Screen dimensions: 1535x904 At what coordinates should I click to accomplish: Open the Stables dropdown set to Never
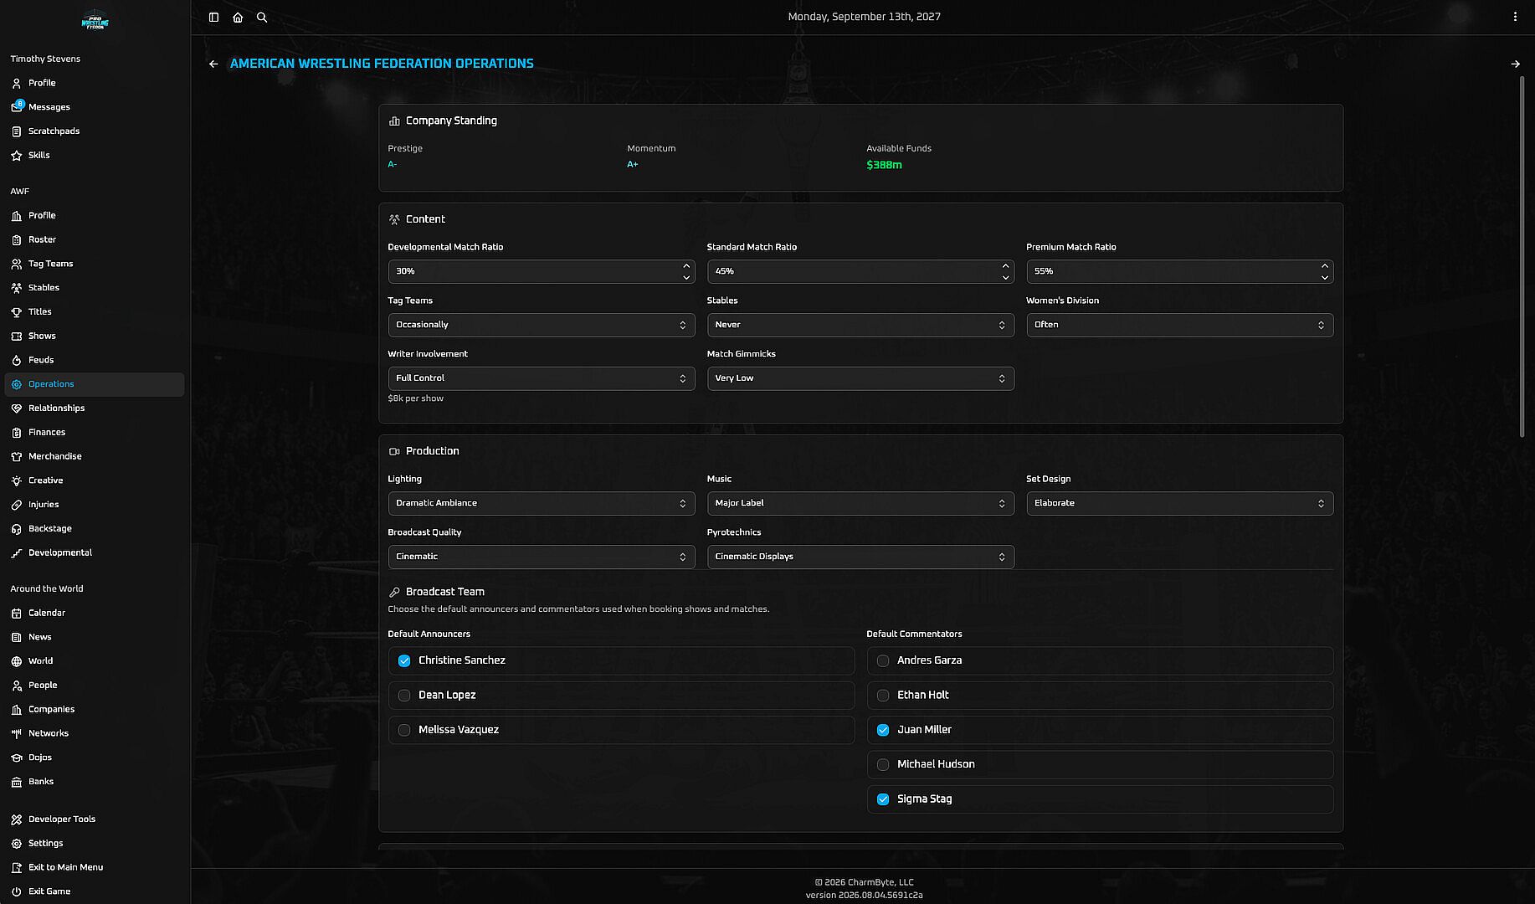(x=860, y=325)
